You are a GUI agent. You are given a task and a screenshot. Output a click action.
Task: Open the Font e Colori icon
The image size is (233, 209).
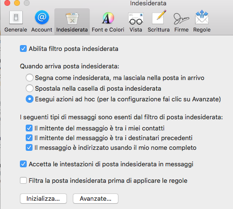pyautogui.click(x=108, y=18)
